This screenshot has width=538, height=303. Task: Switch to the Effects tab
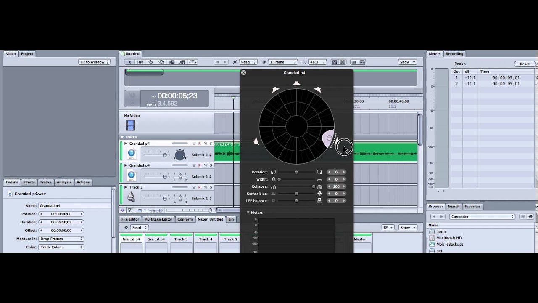(29, 182)
